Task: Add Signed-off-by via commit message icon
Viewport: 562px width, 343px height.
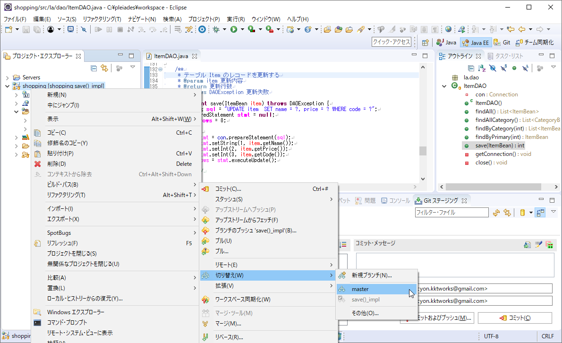Action: click(x=538, y=244)
